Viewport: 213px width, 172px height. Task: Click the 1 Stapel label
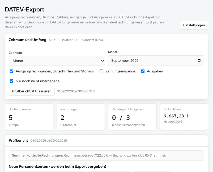point(14,125)
